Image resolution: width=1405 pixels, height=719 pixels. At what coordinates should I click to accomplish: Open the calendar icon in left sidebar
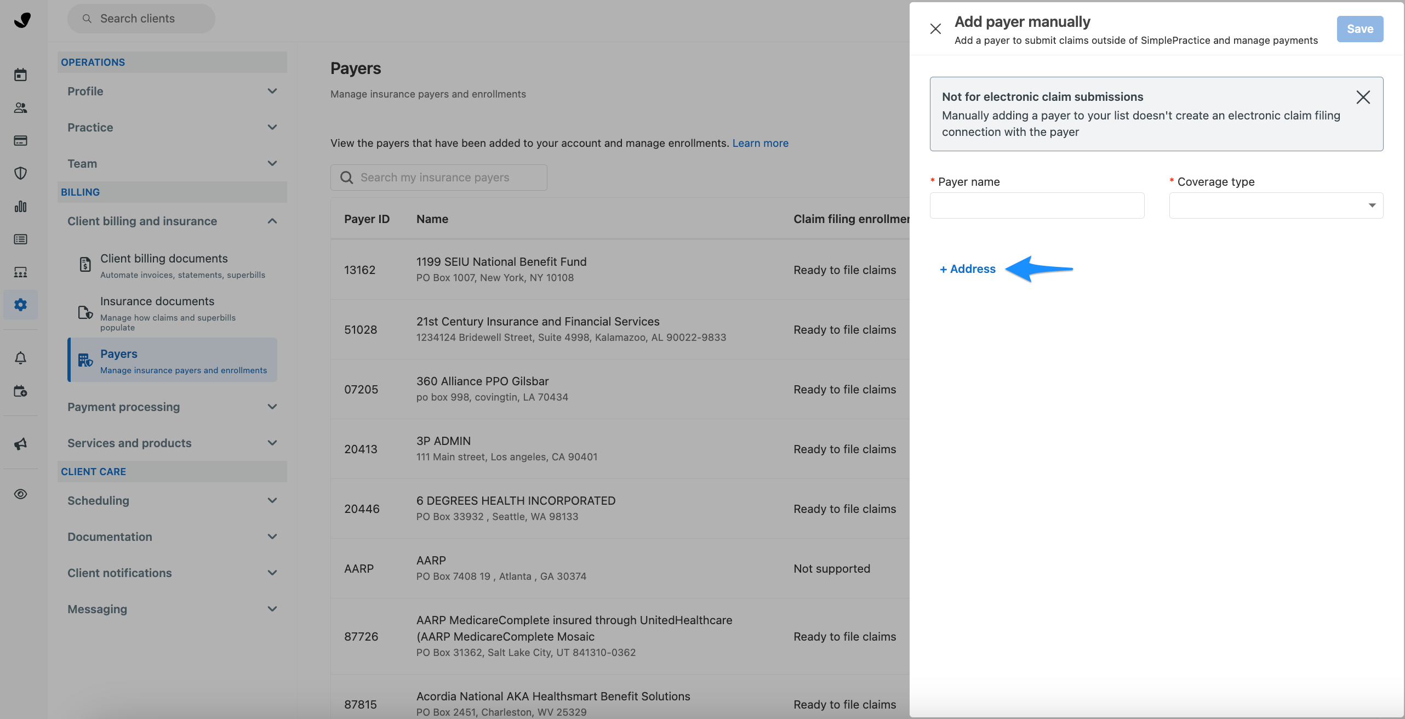coord(20,75)
